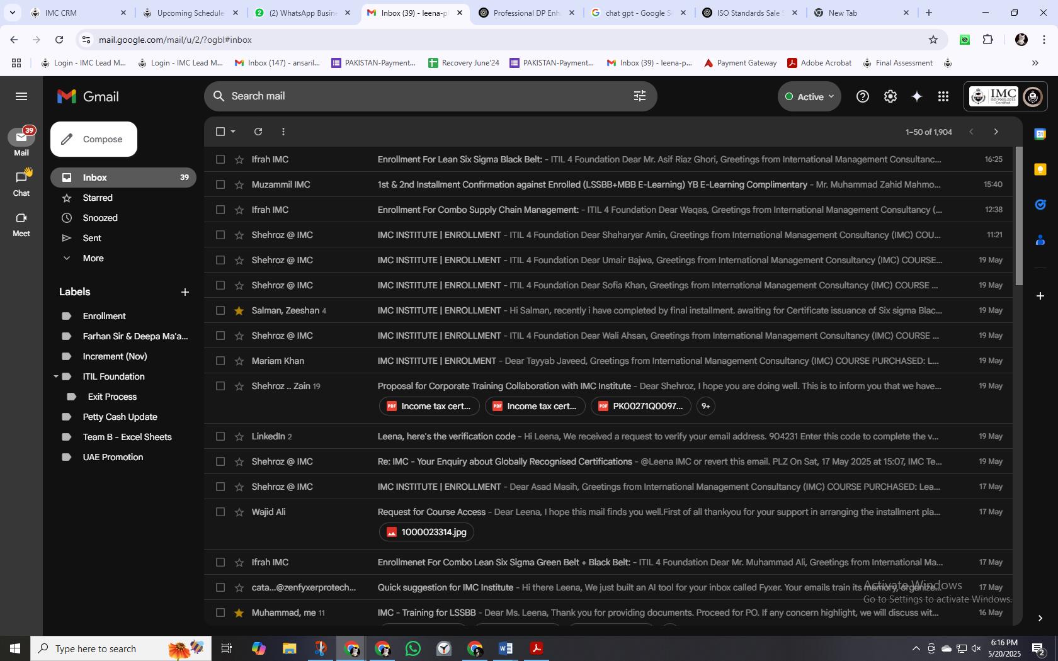Viewport: 1058px width, 661px height.
Task: Open the Chrome tab search dropdown arrow
Action: click(12, 13)
